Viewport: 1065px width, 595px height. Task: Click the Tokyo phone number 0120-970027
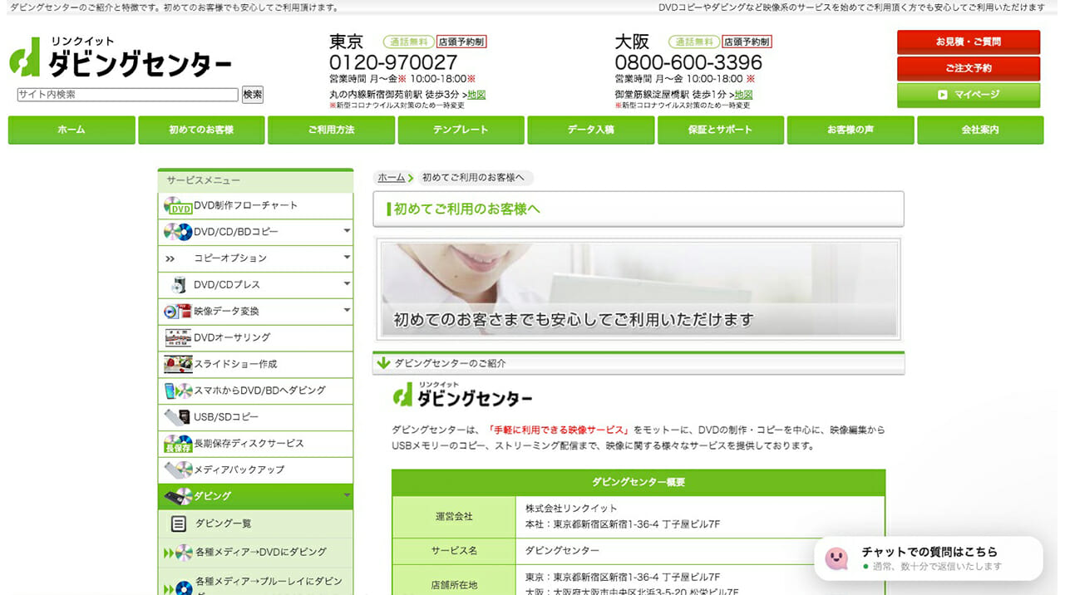(x=393, y=62)
